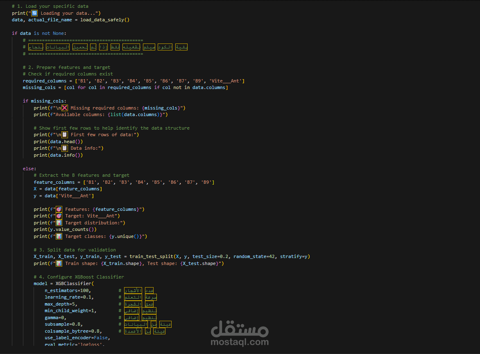Click the chart emoji before 'Target classes:'
Viewport: 480px width, 354px height.
[59, 236]
